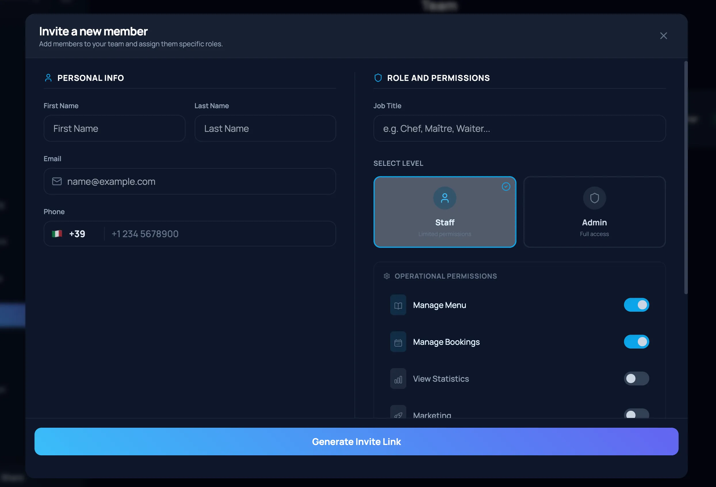Screen dimensions: 716x487
Task: Click the 'Manage Bookings' label
Action: pos(446,342)
